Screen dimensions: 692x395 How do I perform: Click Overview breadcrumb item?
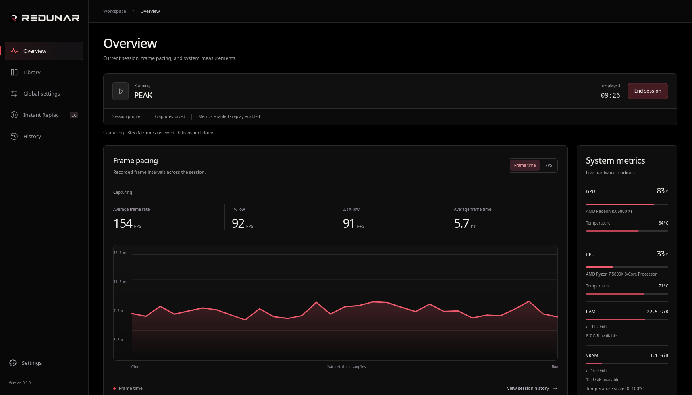click(x=150, y=11)
